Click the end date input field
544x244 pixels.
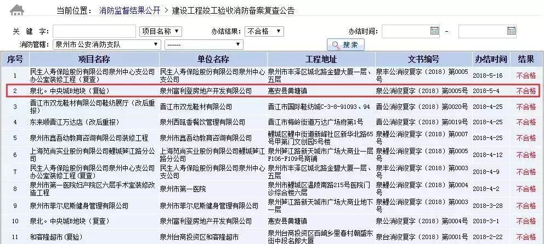coord(487,31)
